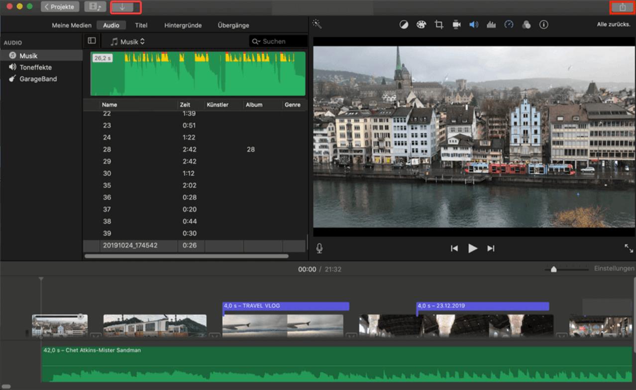Open clip filter and audio effects tool
This screenshot has width=636, height=390.
pos(526,24)
